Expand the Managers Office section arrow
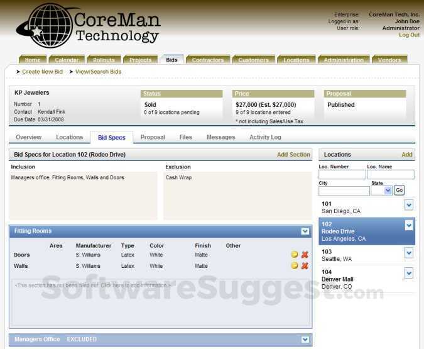The image size is (424, 349). click(305, 340)
